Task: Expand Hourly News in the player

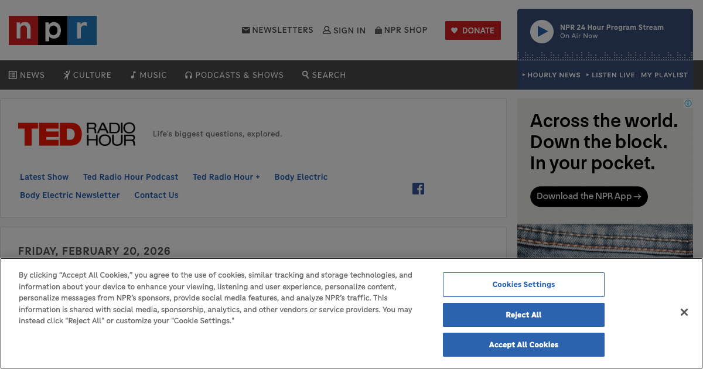Action: (551, 75)
